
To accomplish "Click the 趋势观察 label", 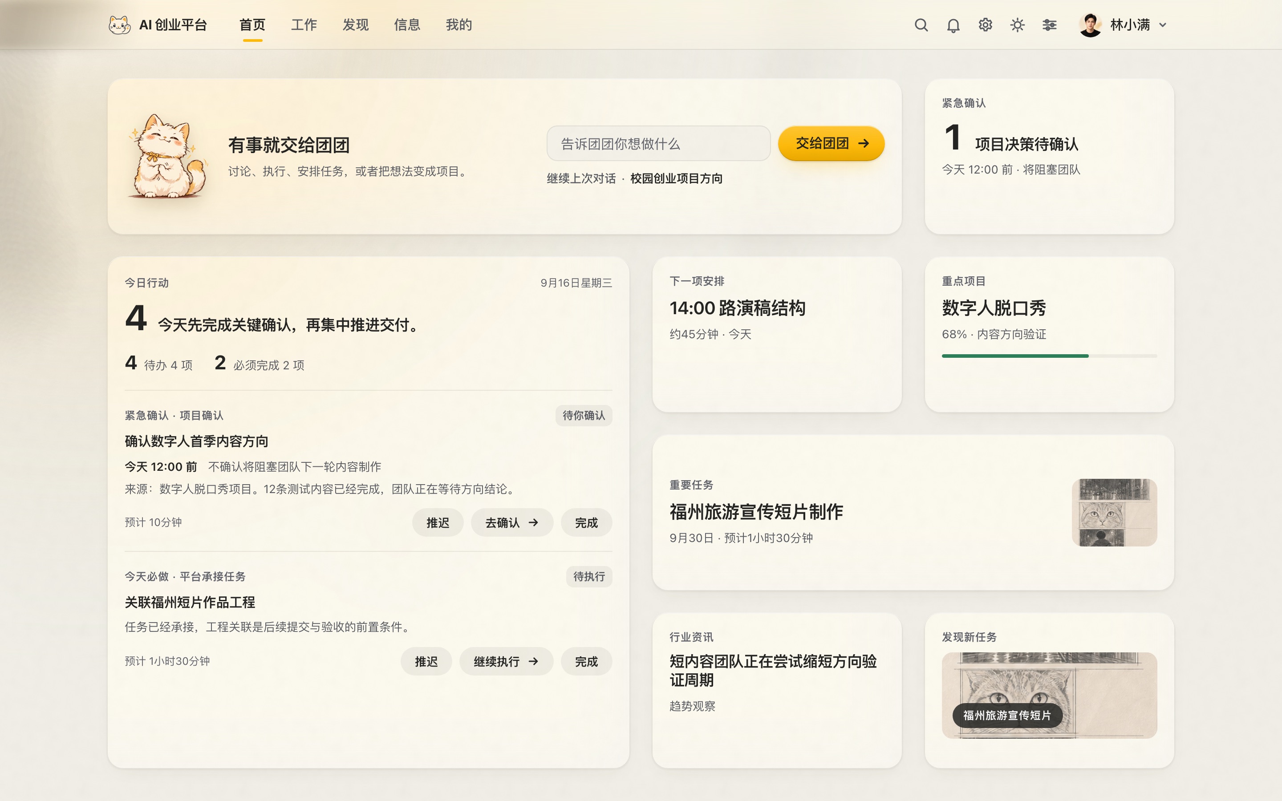I will point(692,706).
